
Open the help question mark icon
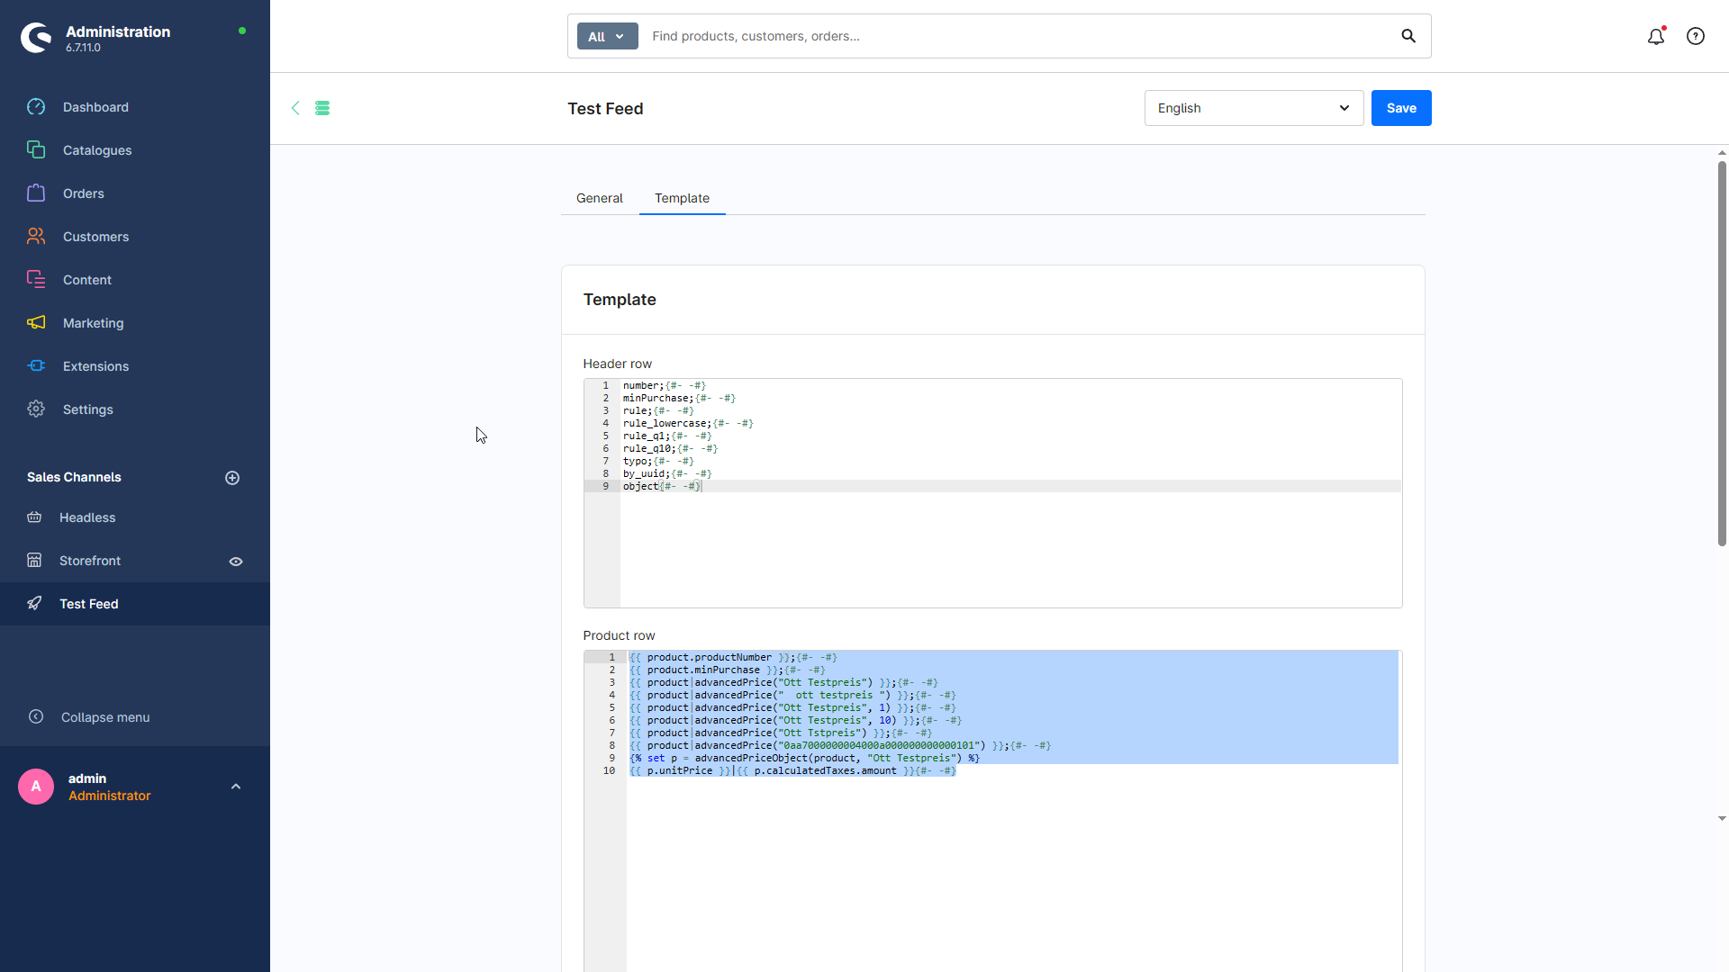pyautogui.click(x=1696, y=36)
